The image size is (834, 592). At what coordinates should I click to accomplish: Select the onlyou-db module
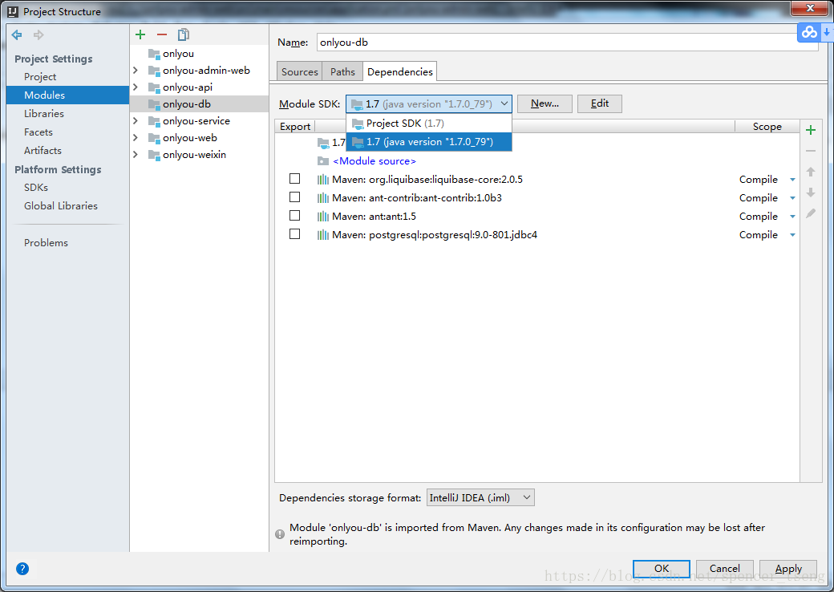(x=200, y=104)
